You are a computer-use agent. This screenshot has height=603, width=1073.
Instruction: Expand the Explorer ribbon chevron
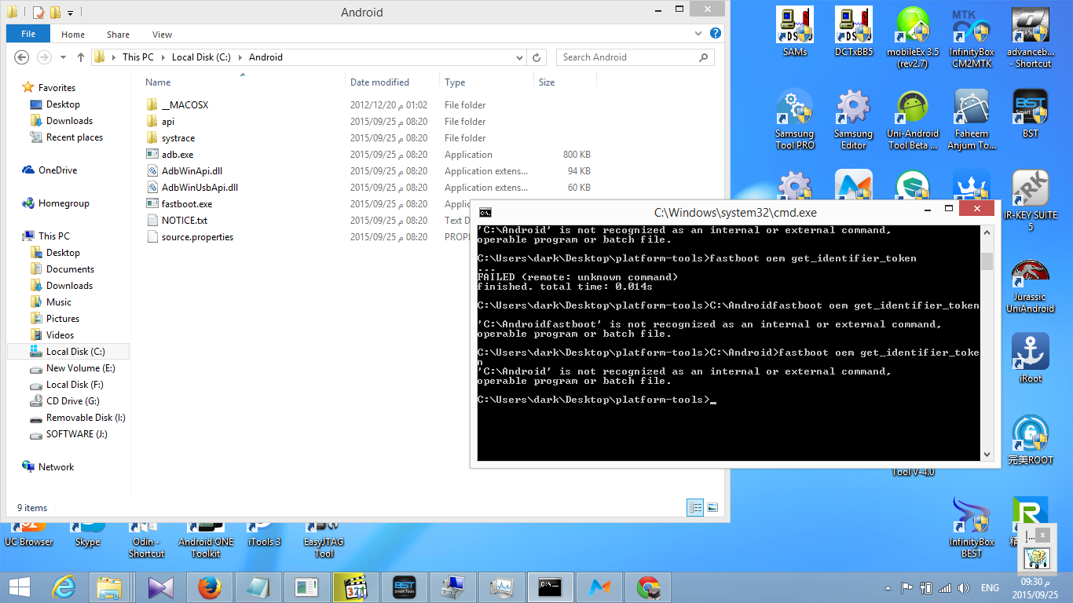click(x=699, y=34)
